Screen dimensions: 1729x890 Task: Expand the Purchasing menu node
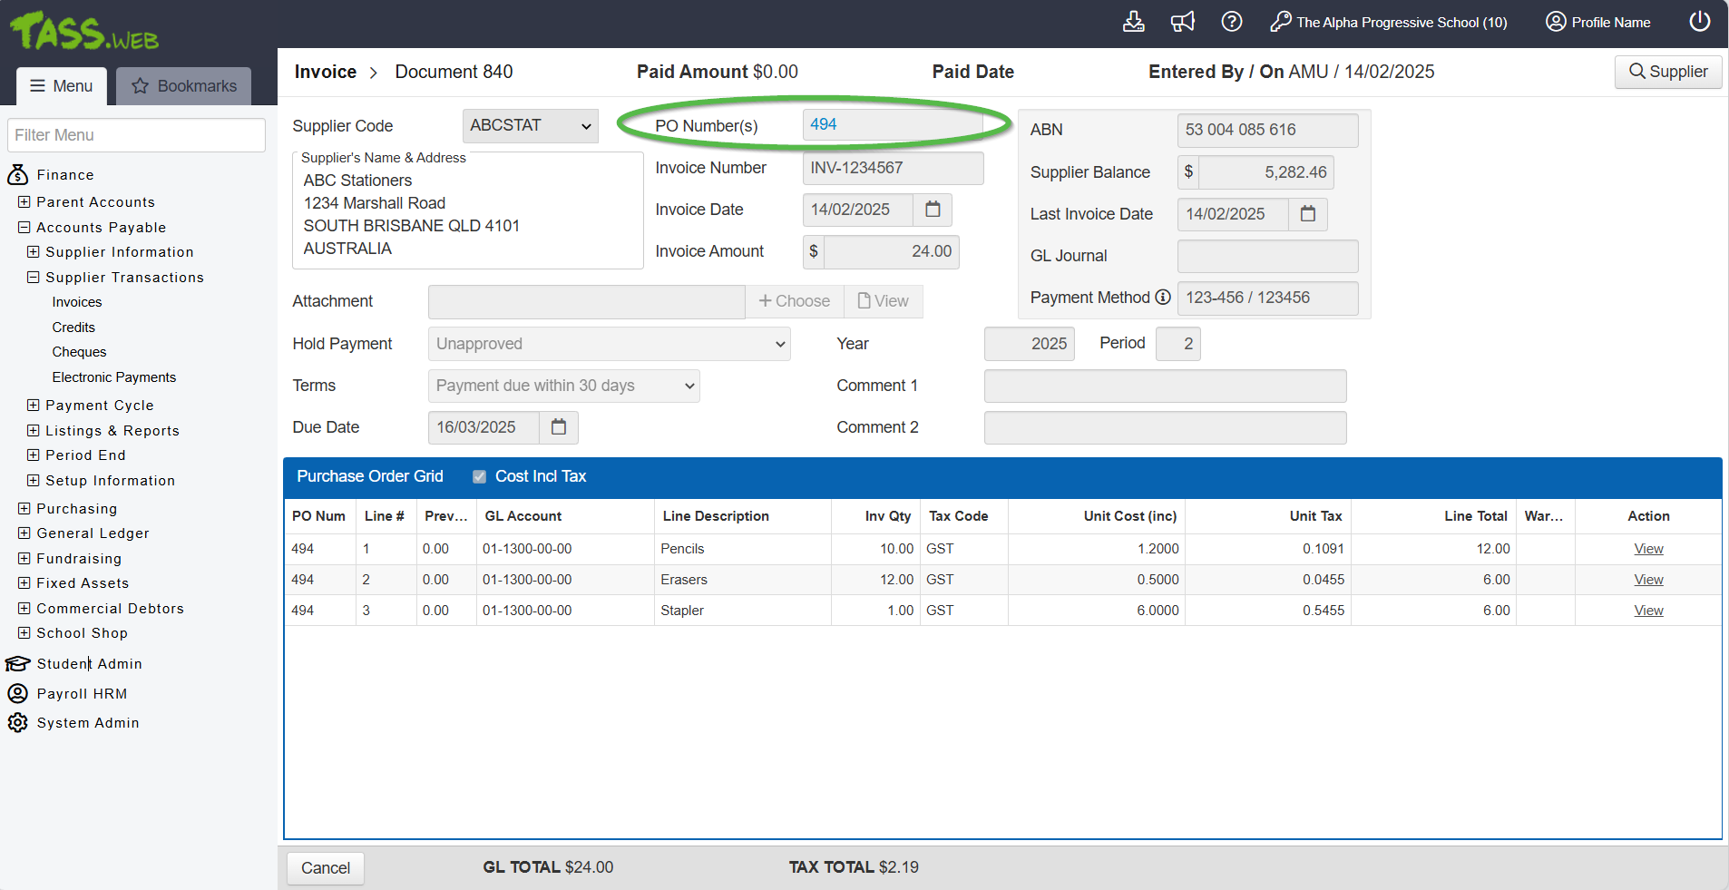click(24, 509)
